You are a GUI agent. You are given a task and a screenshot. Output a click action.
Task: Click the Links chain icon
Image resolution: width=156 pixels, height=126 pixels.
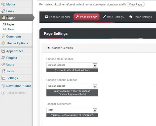coord(3,11)
